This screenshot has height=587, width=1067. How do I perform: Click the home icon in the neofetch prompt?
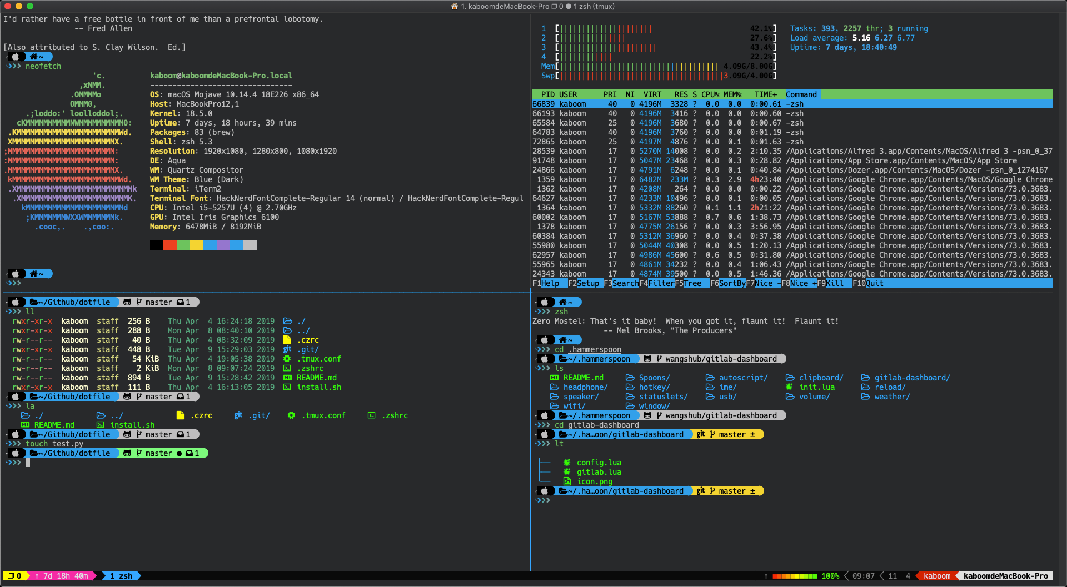(x=34, y=57)
